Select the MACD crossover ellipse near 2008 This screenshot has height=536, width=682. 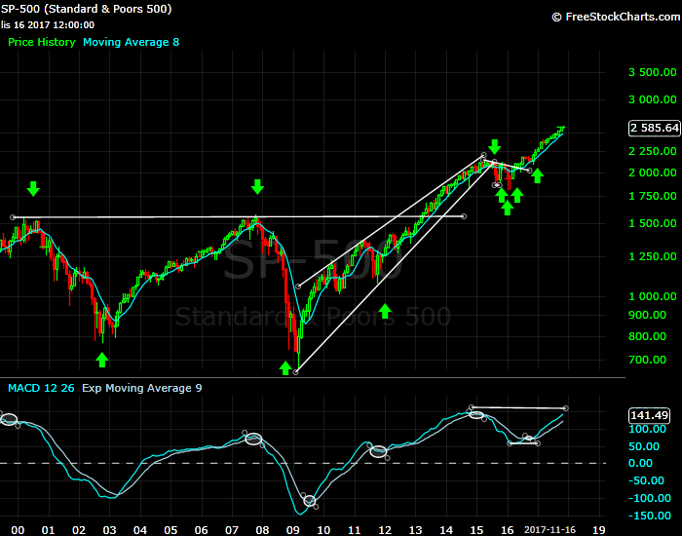[253, 440]
